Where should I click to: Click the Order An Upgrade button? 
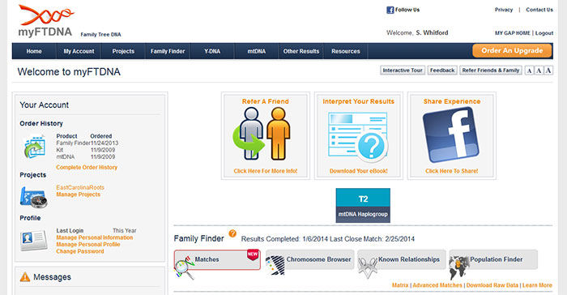tap(512, 51)
